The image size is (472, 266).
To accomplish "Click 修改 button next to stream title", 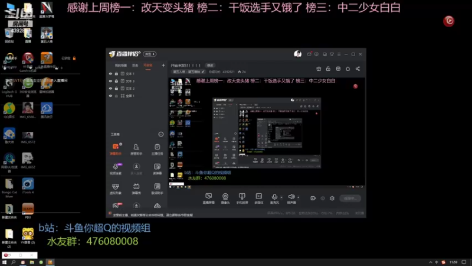I will tap(210, 66).
